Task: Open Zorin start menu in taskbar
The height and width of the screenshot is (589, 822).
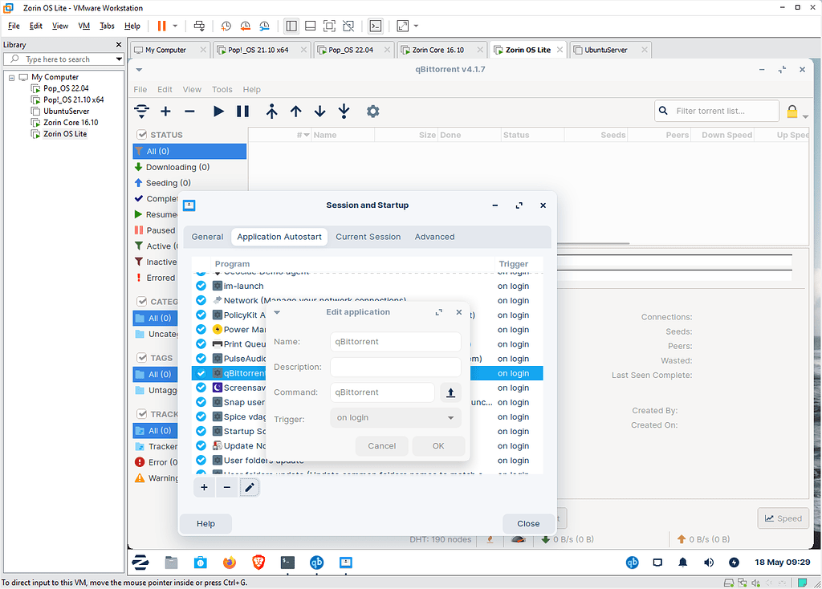Action: click(x=140, y=563)
